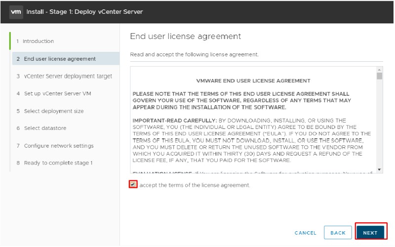Select step 3 vCenter Server deployment target
The image size is (395, 247).
pyautogui.click(x=64, y=76)
